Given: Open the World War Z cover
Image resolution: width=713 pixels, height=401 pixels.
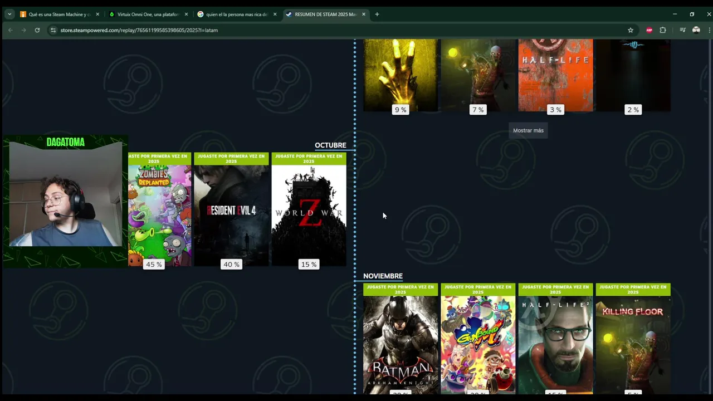Looking at the screenshot, I should coord(309,216).
